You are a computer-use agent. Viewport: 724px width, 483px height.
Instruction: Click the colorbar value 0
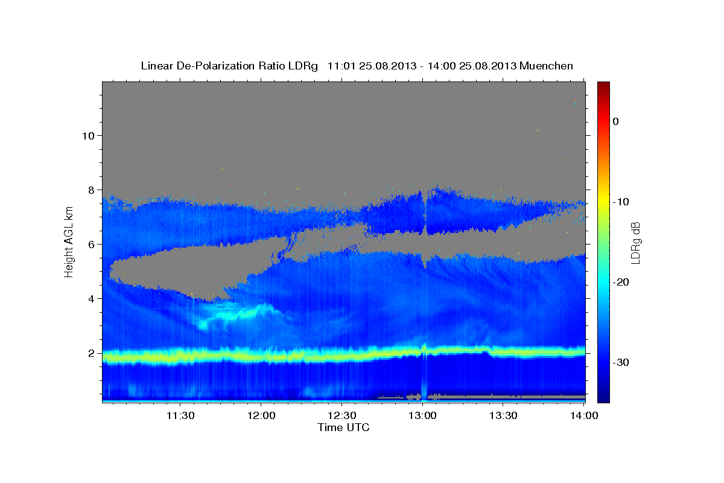615,121
